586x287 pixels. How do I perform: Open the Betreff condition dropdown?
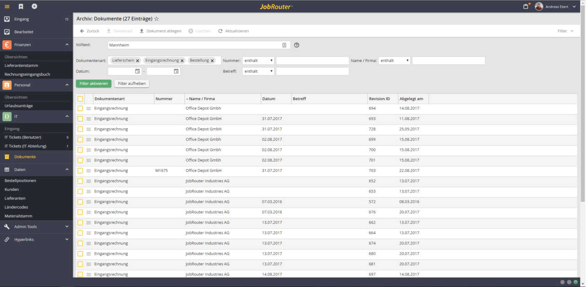(258, 71)
